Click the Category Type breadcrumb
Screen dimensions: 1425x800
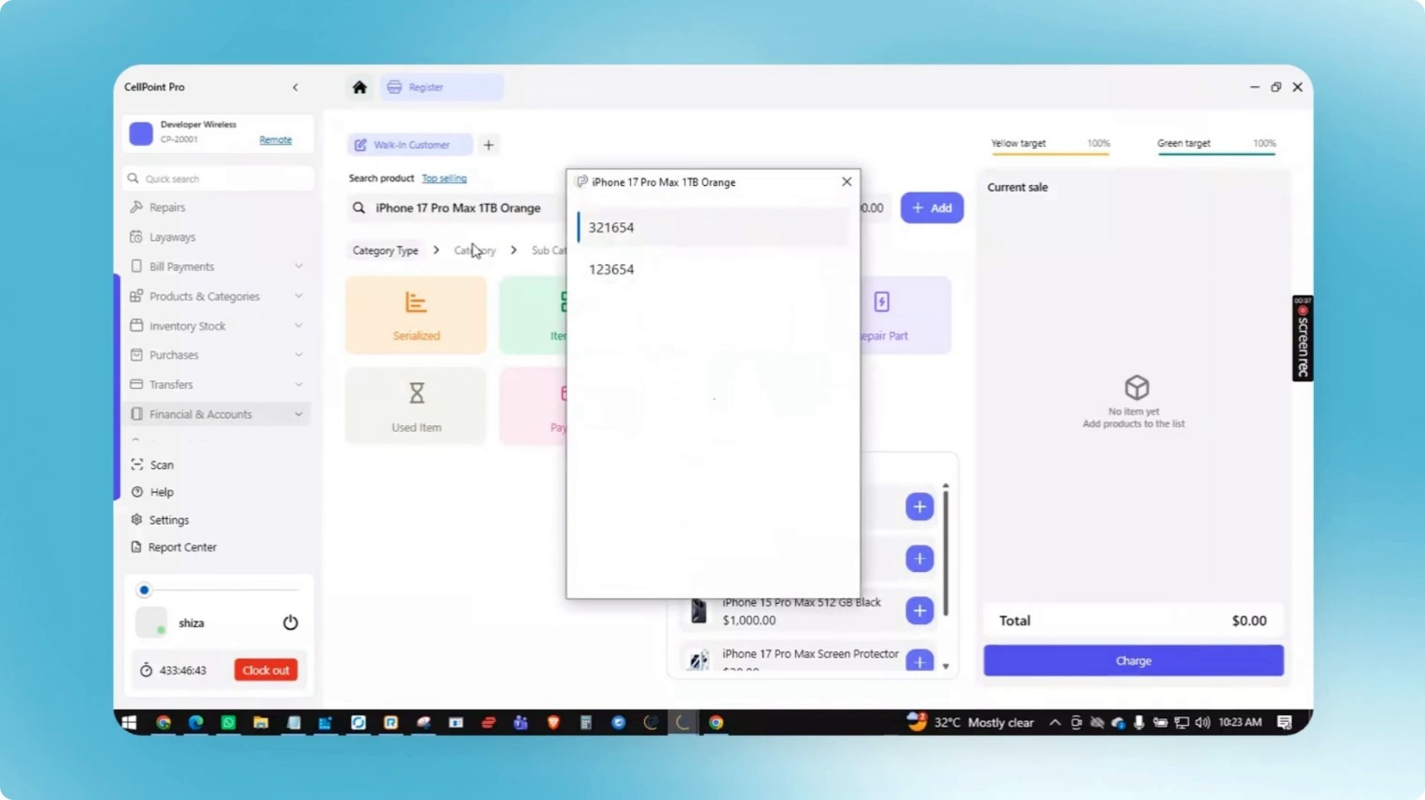click(x=385, y=251)
